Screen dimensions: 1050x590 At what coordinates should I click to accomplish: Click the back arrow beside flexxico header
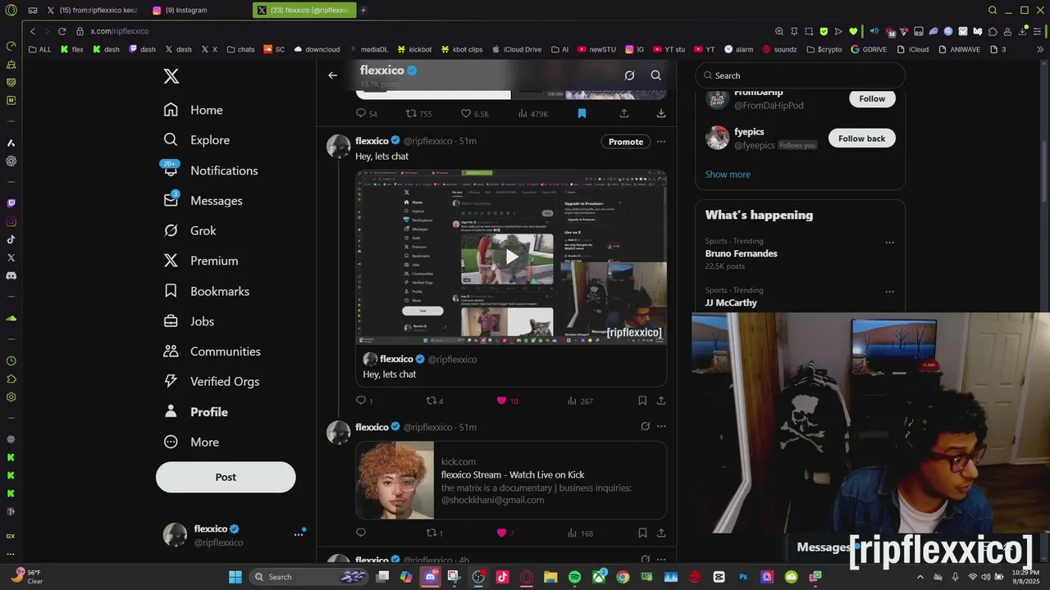332,75
